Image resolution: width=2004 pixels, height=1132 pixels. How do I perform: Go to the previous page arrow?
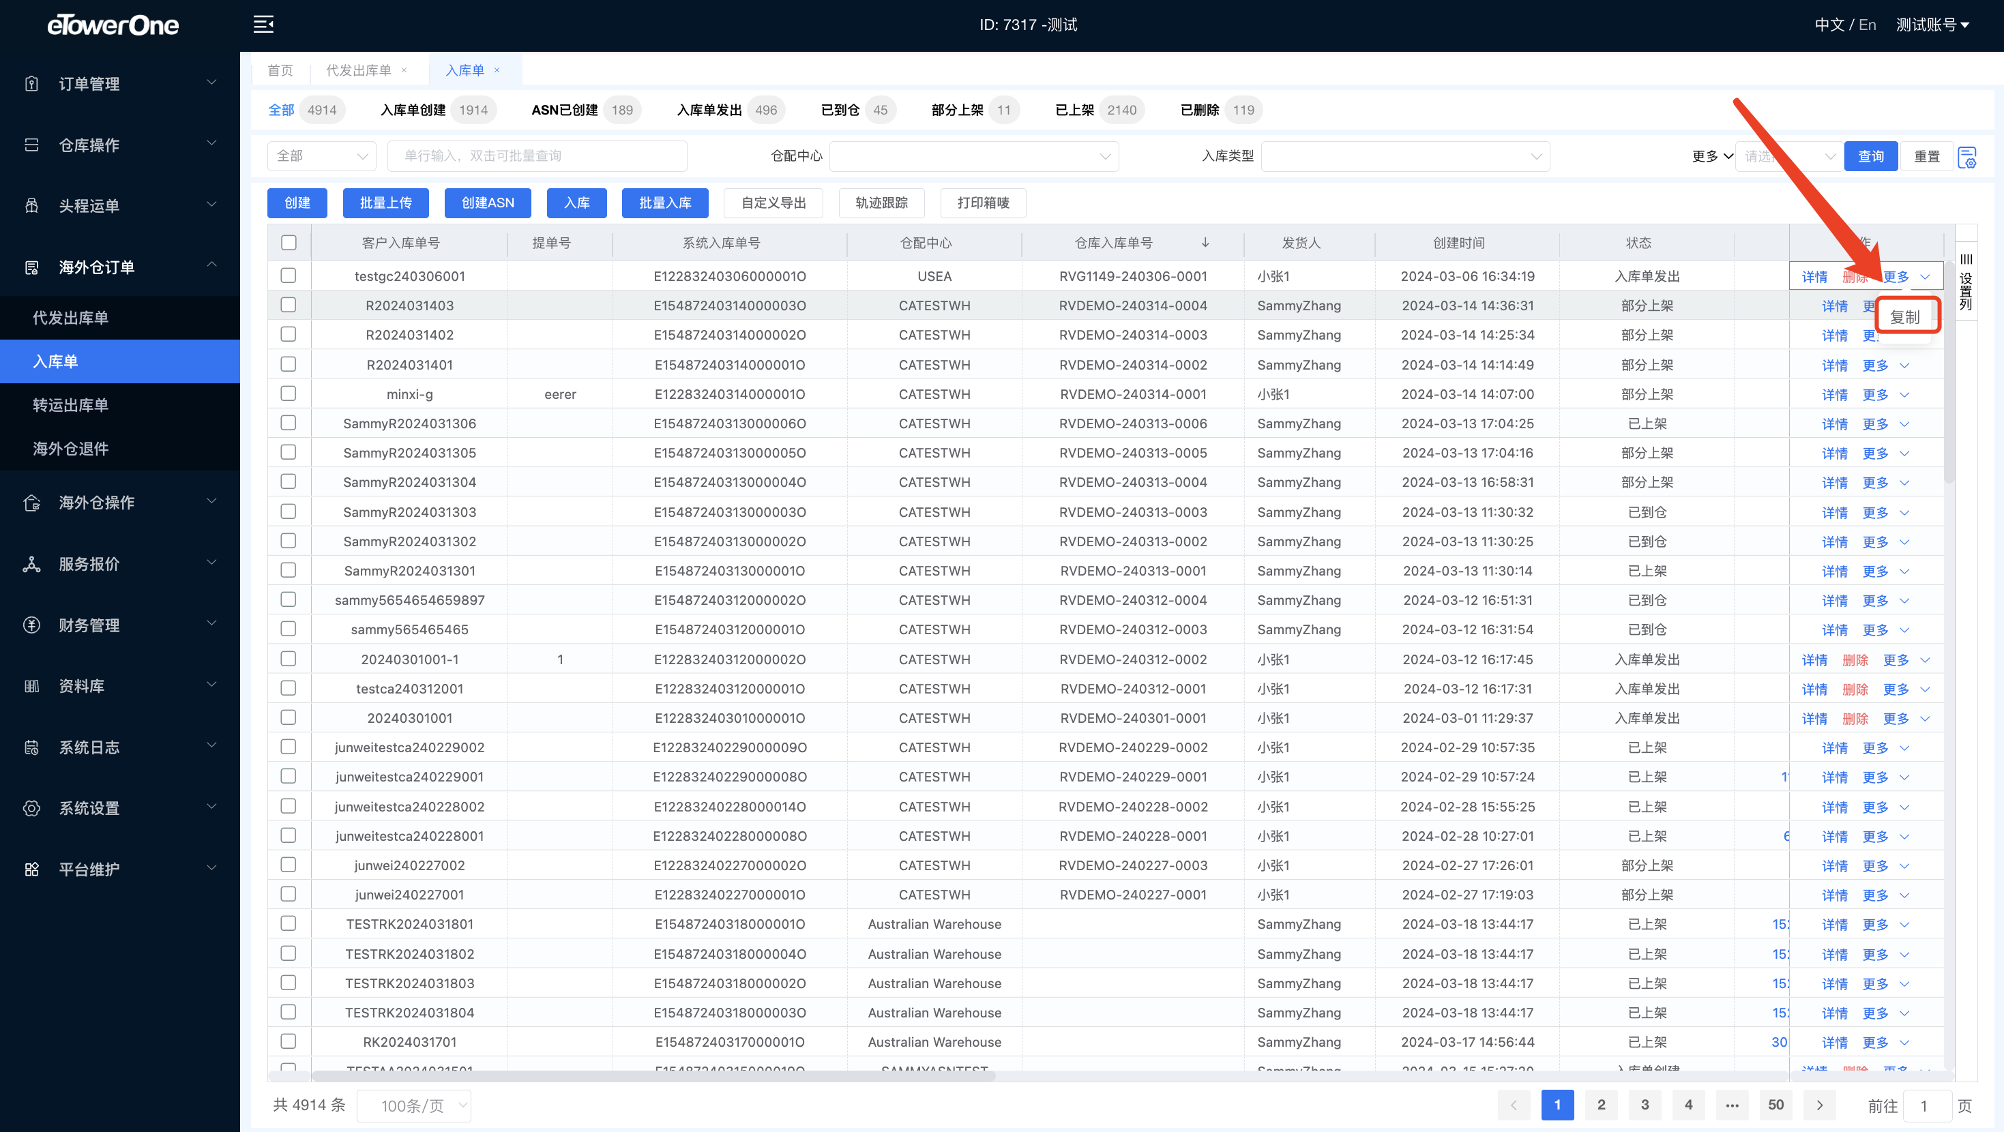click(x=1514, y=1105)
